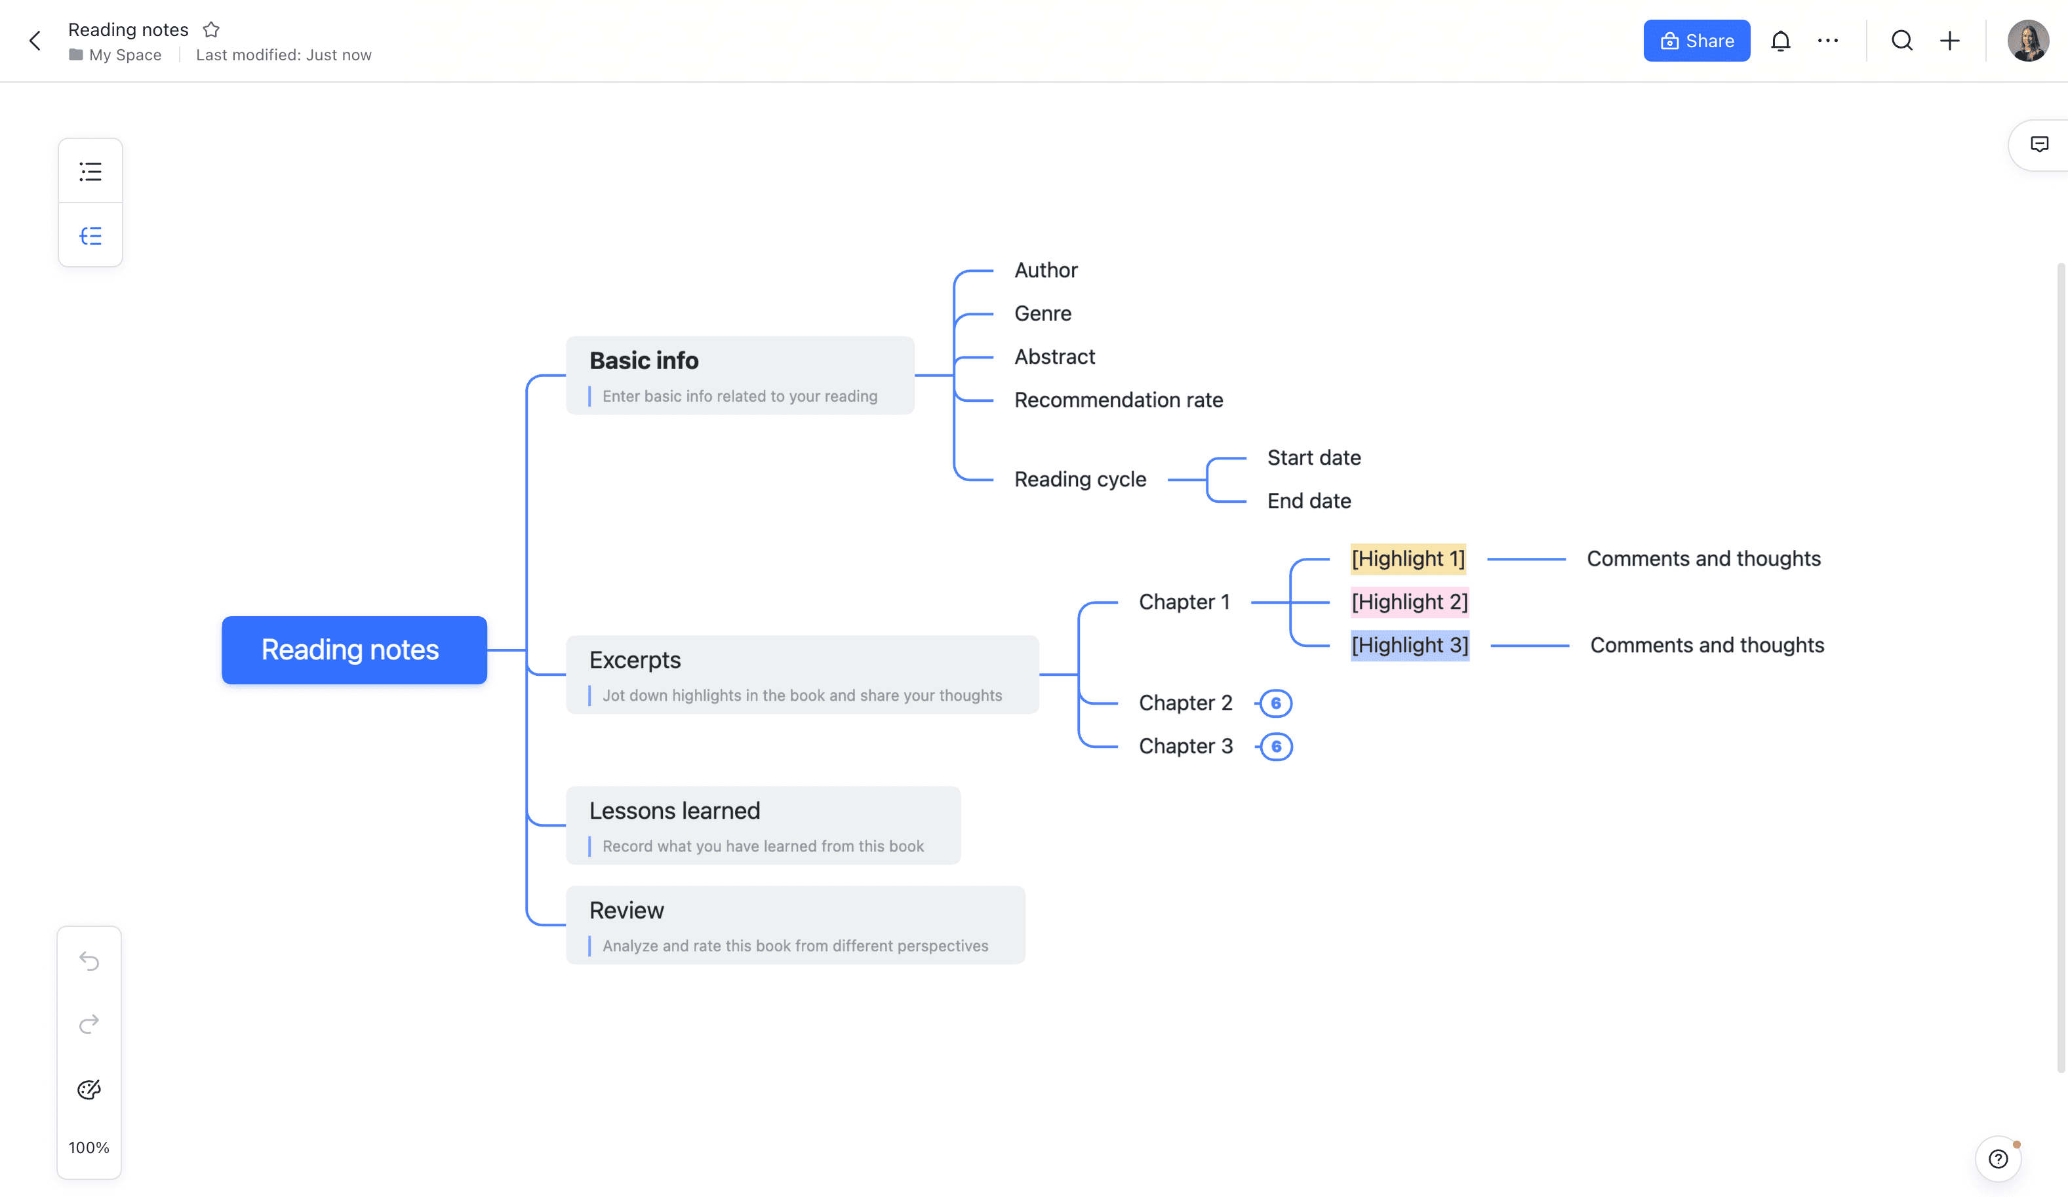Click the undo arrow icon
This screenshot has width=2068, height=1197.
tap(89, 961)
